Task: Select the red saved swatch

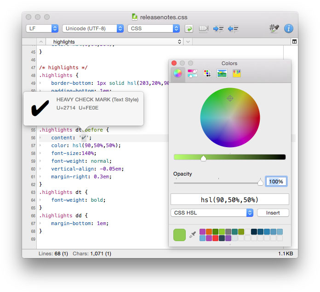Action: click(x=215, y=238)
